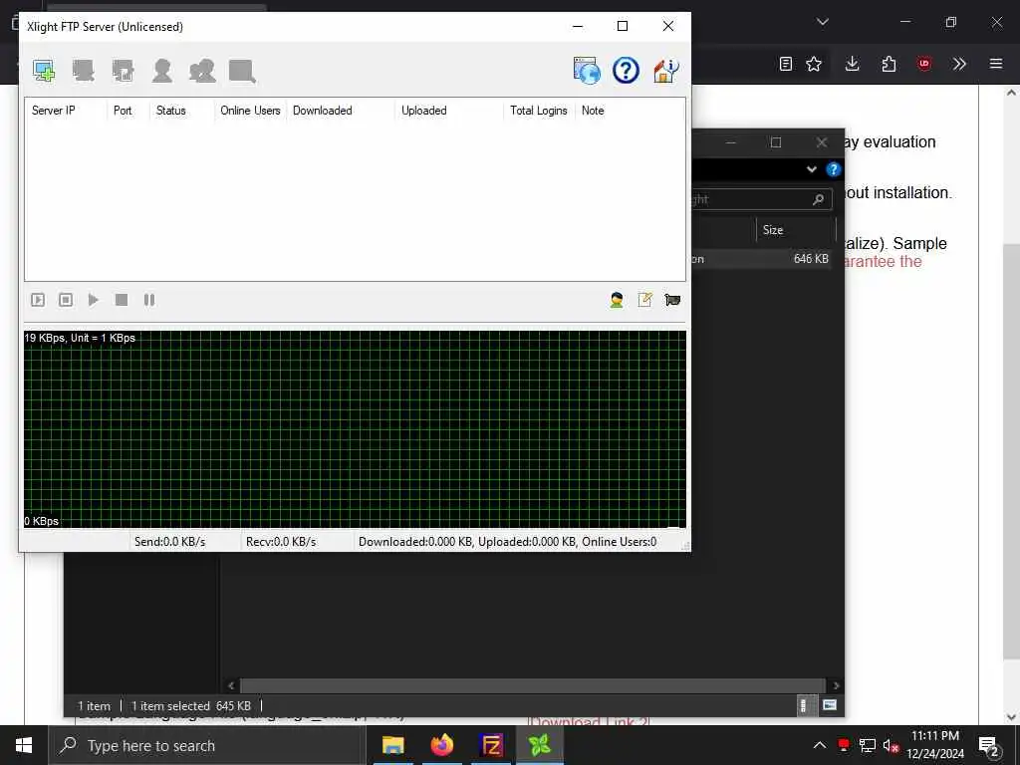Click the File Explorer search box
The height and width of the screenshot is (765, 1020).
coord(761,199)
